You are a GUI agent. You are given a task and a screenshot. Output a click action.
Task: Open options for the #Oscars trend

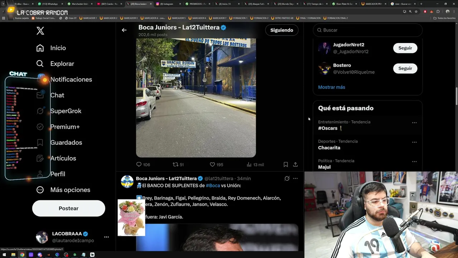coord(414,123)
